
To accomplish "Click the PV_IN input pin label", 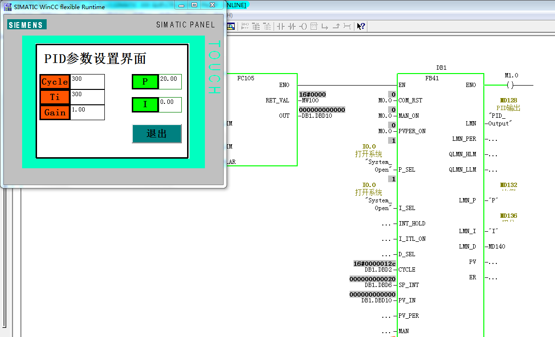I will coord(407,300).
